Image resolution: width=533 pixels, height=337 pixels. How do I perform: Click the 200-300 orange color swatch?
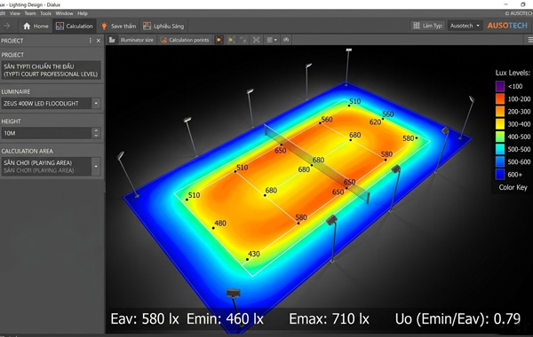coord(499,112)
